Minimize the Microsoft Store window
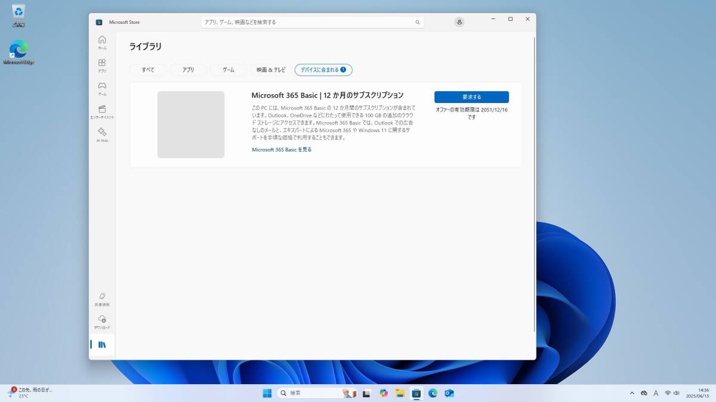This screenshot has height=402, width=716. tap(493, 19)
